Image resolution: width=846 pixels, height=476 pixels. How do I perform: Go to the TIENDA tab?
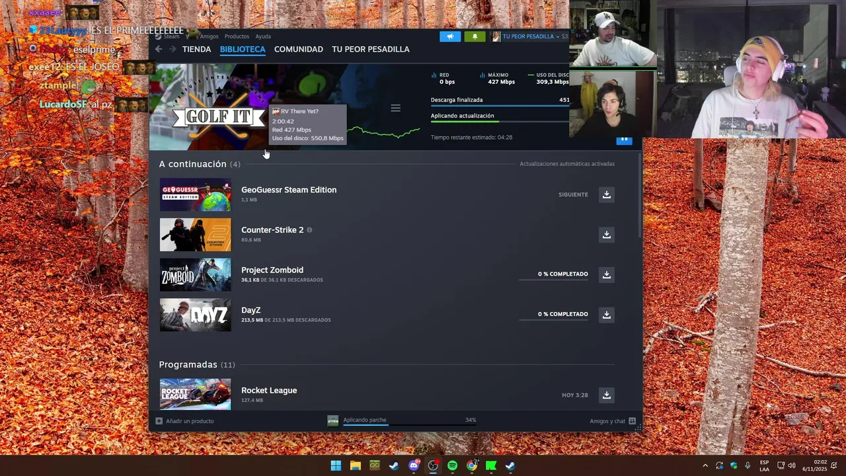(x=196, y=49)
